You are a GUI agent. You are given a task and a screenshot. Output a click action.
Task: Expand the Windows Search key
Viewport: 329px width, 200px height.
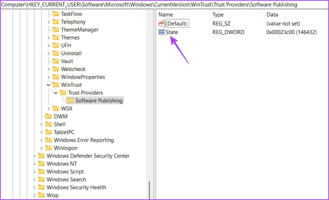pos(34,180)
